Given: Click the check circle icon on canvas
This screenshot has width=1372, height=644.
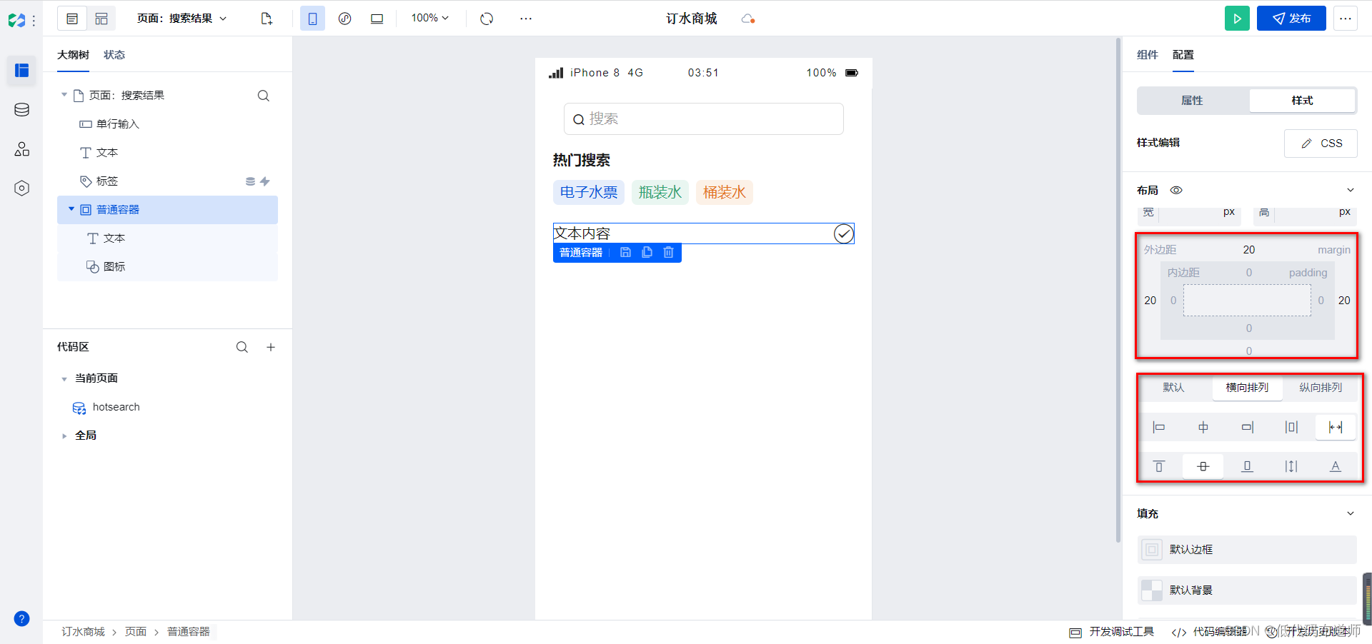Looking at the screenshot, I should pyautogui.click(x=844, y=233).
